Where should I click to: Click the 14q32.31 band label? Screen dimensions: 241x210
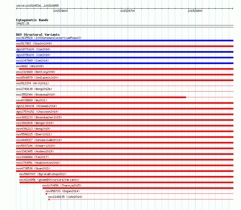click(x=23, y=24)
